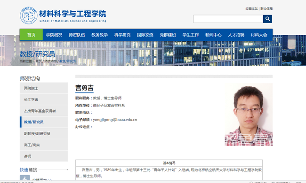Open the 师资队伍 menu item
The height and width of the screenshot is (183, 306).
tap(77, 35)
